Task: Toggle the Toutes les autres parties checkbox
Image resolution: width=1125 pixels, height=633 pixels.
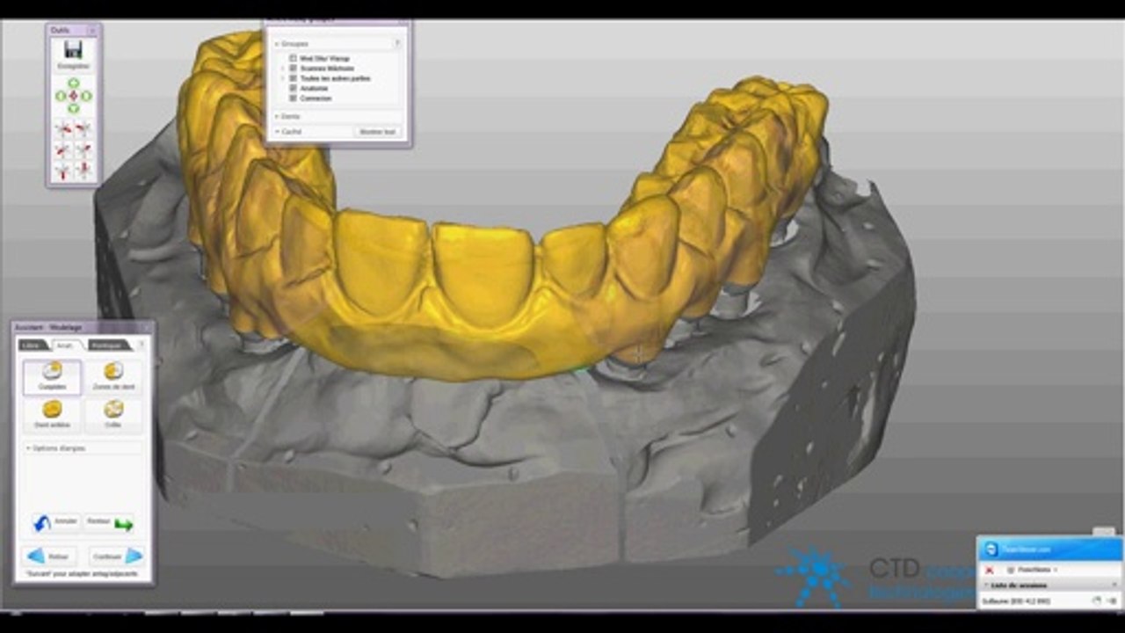Action: coord(293,78)
